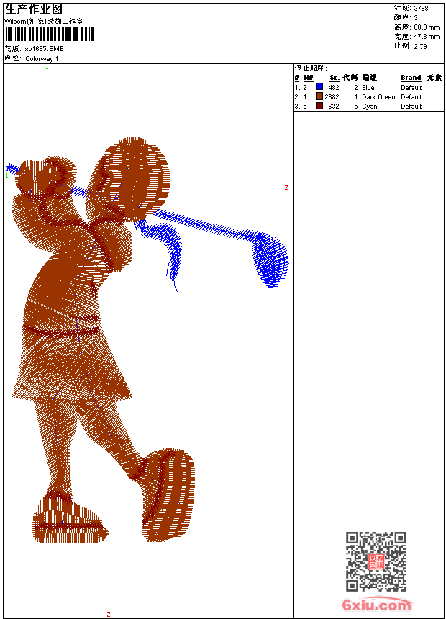Click the 生产作业图 title
Viewport: 446px width, 619px height.
(34, 9)
